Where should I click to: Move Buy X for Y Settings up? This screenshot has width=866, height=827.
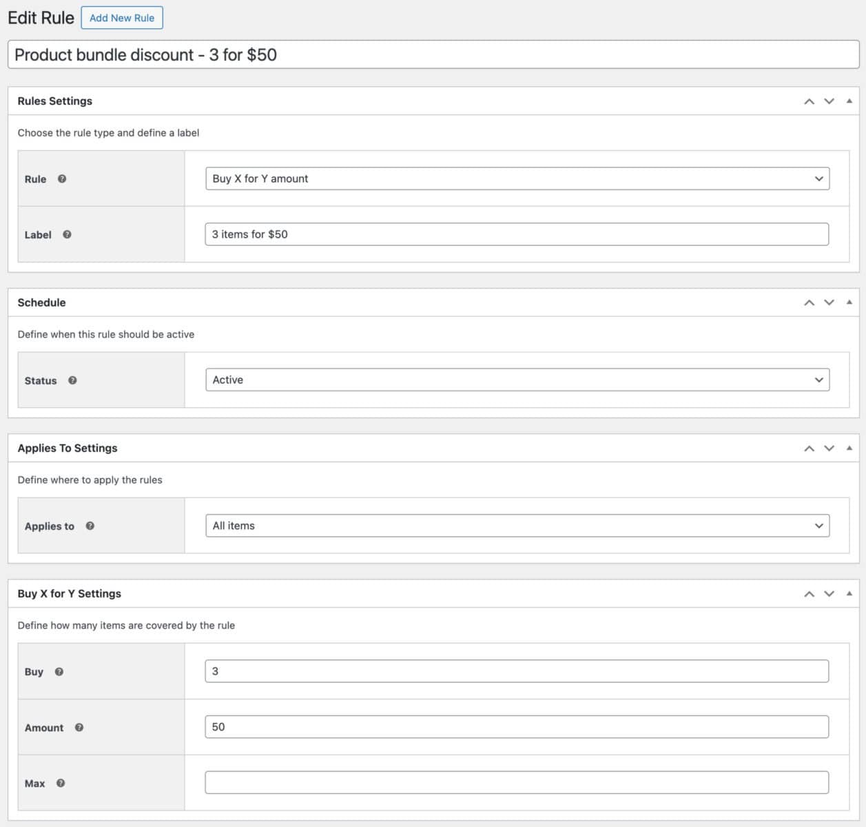pos(810,594)
